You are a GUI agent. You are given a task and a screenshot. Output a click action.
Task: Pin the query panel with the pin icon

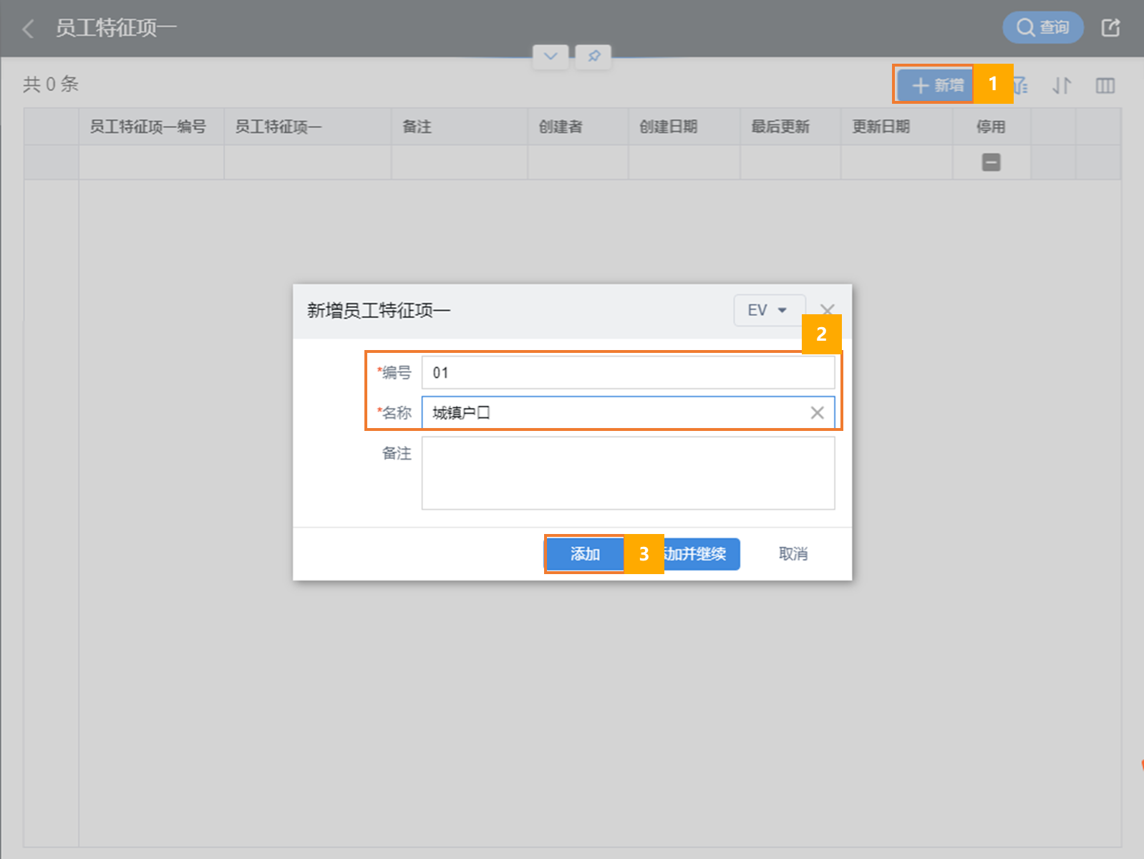593,56
